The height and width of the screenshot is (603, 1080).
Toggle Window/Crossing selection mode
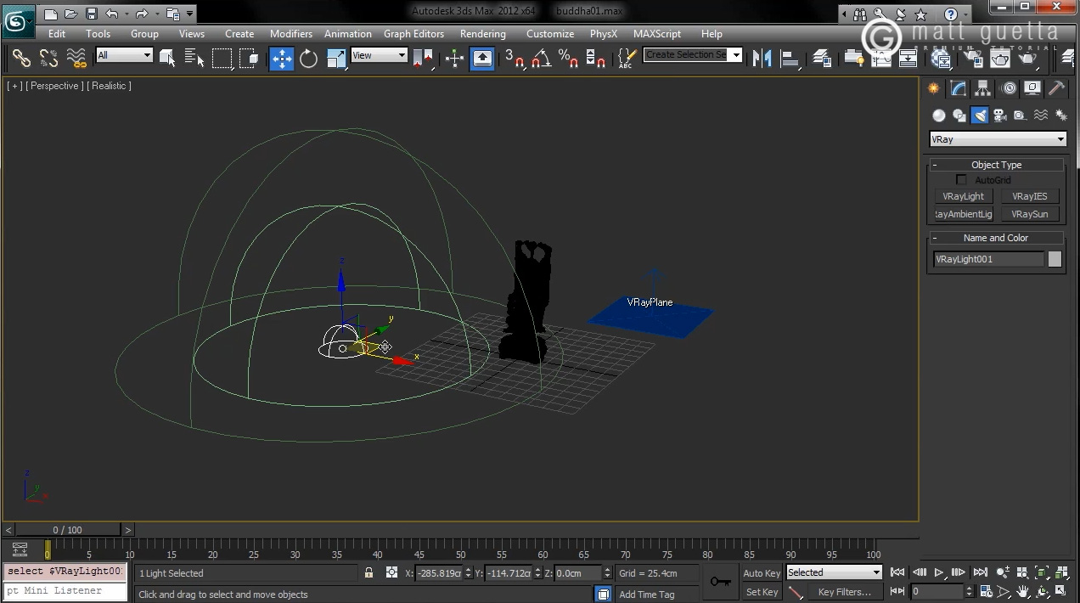click(x=249, y=58)
